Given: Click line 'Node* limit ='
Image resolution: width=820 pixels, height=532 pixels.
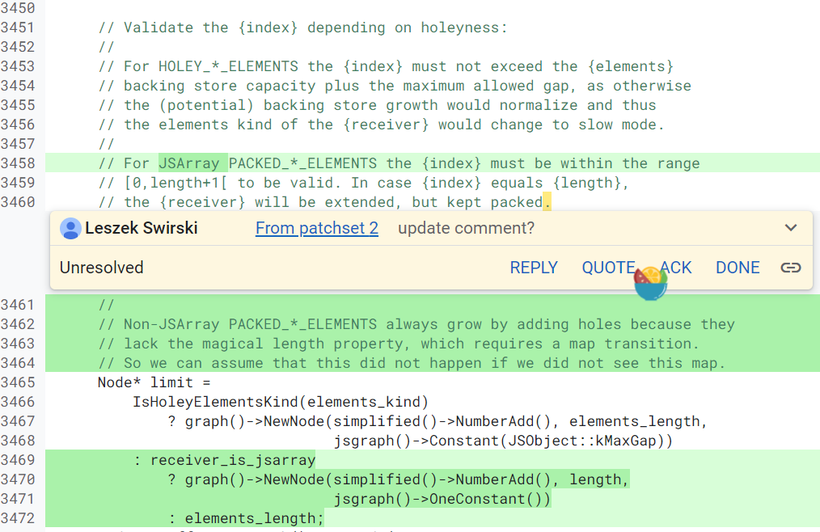Looking at the screenshot, I should pyautogui.click(x=154, y=382).
